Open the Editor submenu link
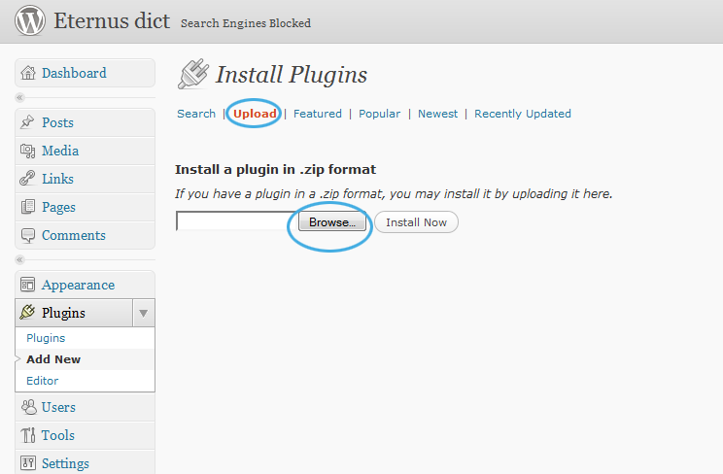Screen dimensions: 723x474 43,381
